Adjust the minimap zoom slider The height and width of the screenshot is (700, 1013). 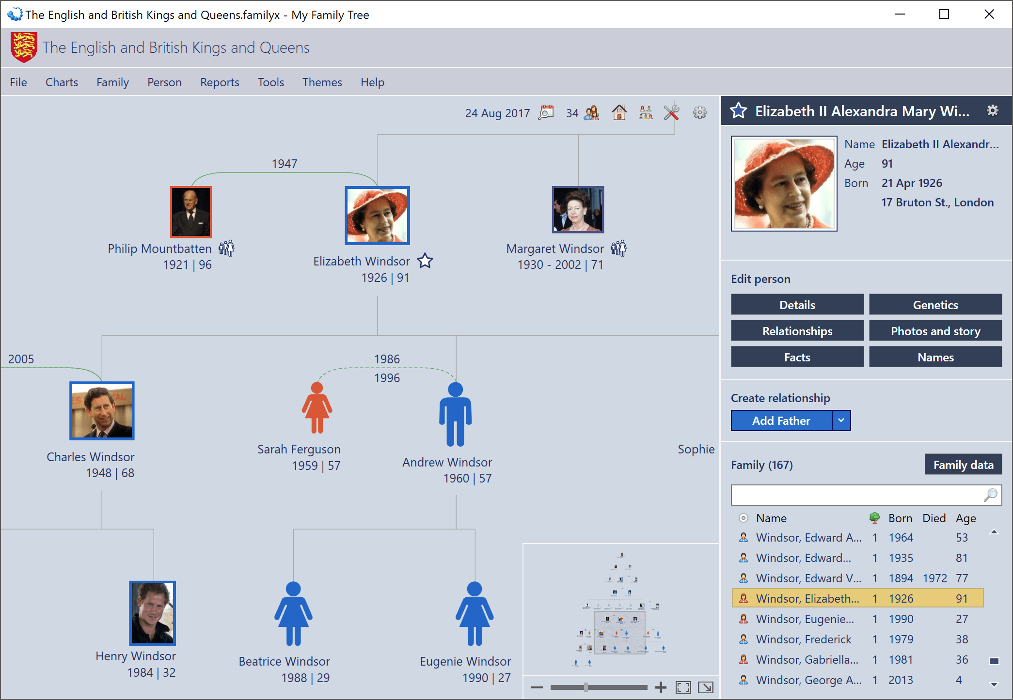pos(586,687)
